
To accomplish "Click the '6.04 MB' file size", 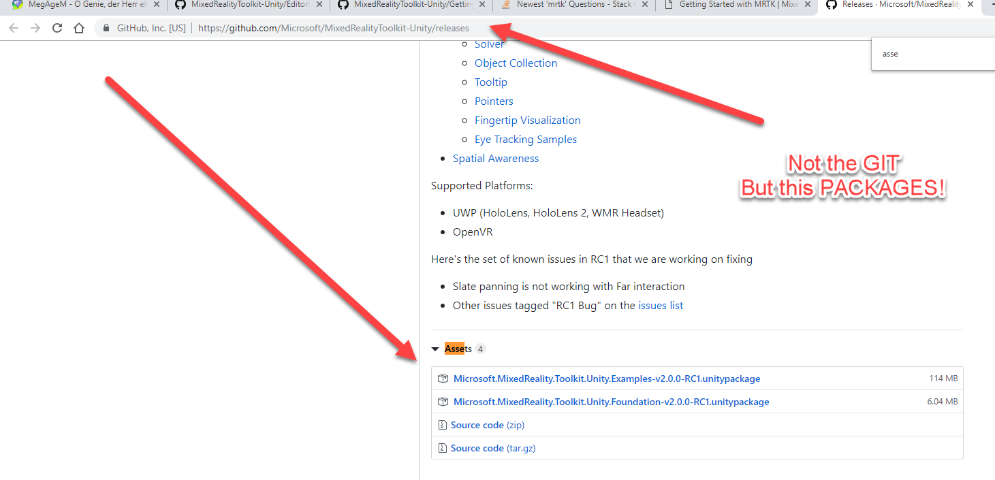I will pos(942,402).
